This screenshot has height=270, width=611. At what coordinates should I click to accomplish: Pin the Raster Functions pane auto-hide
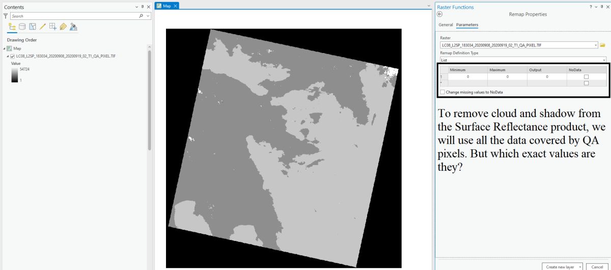(601, 7)
